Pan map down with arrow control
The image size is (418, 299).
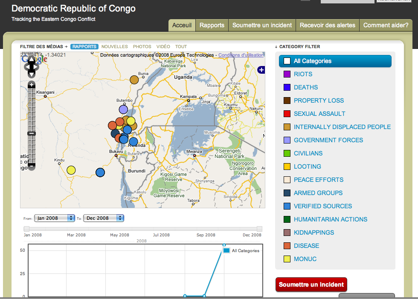tap(32, 75)
